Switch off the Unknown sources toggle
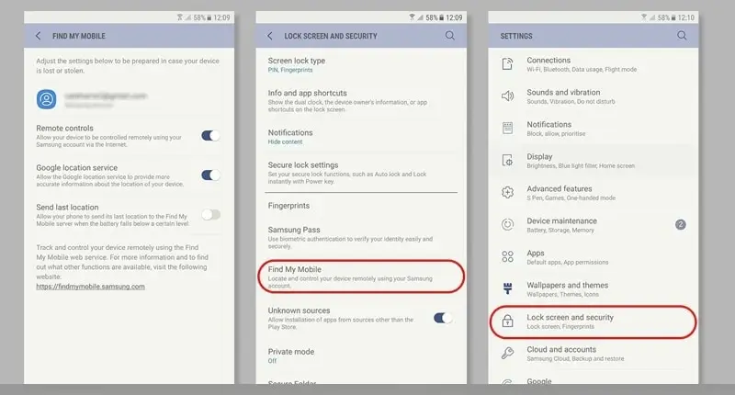The image size is (735, 395). [443, 318]
